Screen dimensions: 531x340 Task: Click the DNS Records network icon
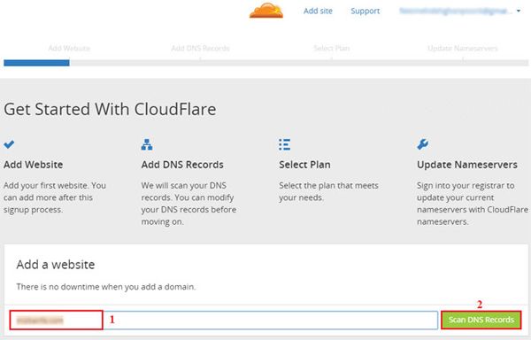pyautogui.click(x=147, y=144)
